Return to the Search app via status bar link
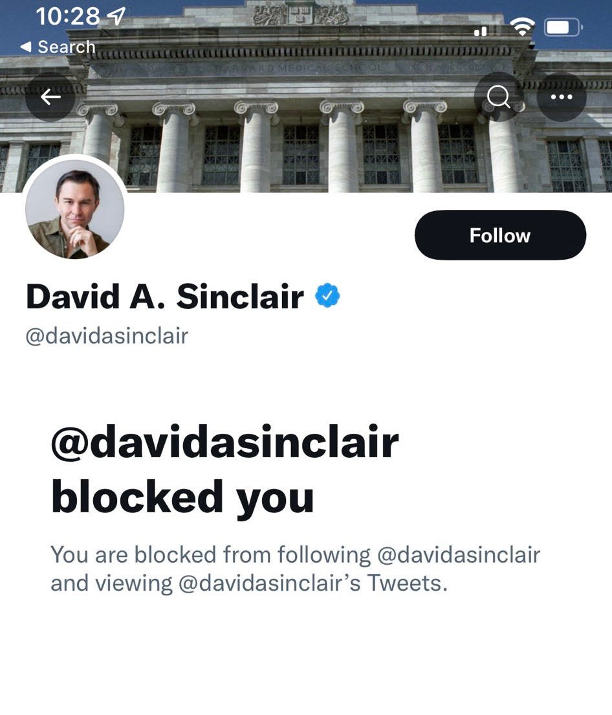This screenshot has height=715, width=612. pos(58,47)
